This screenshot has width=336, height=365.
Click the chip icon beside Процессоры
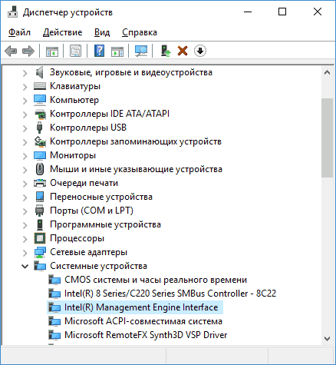pos(40,238)
